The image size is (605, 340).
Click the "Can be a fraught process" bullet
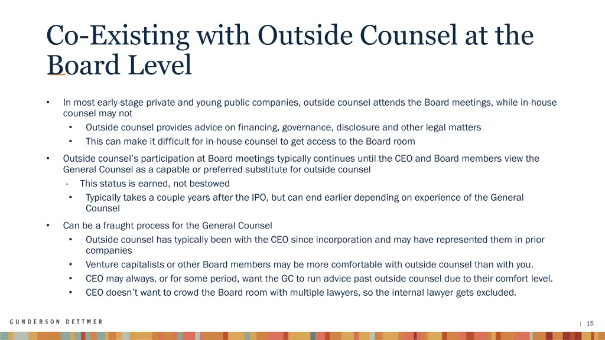(x=167, y=225)
